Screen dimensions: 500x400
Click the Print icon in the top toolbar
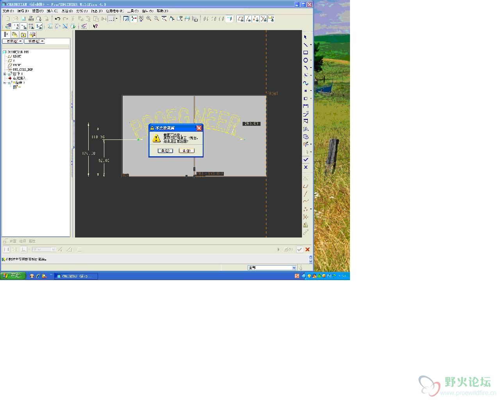(31, 19)
